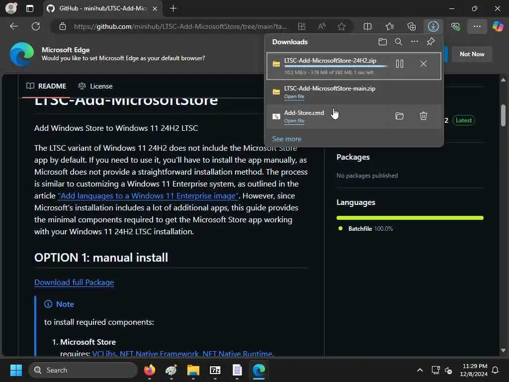Screen dimensions: 509x382
Task: Toggle split screen icon
Action: [x=367, y=26]
